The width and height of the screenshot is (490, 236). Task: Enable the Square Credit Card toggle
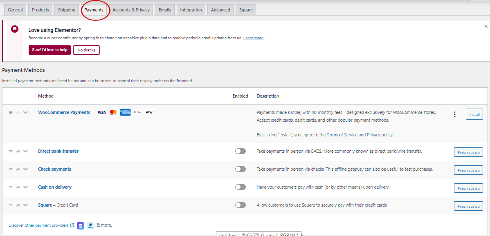pyautogui.click(x=241, y=205)
